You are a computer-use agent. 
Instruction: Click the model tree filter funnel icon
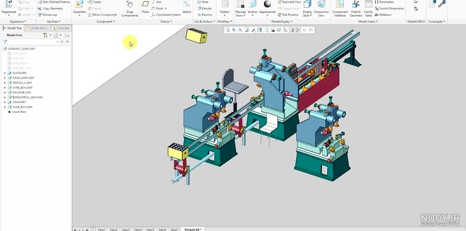click(5, 42)
